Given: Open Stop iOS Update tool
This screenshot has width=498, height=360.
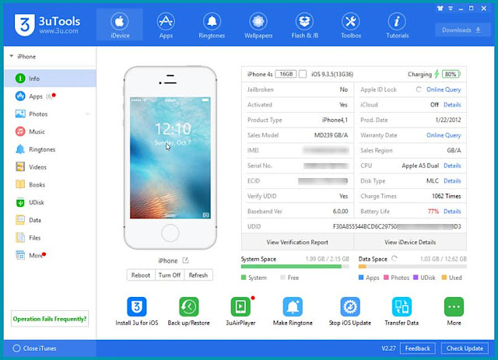Looking at the screenshot, I should pos(349,312).
